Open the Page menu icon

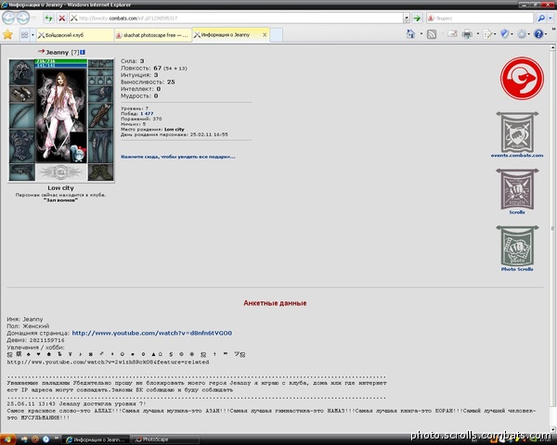coord(487,34)
